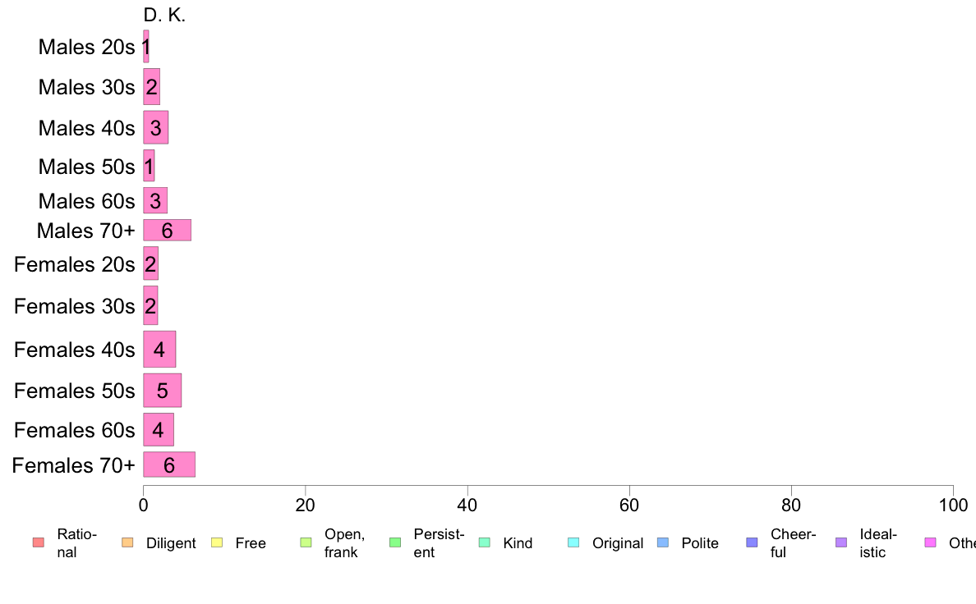Click the D. K. chart title
976x604 pixels.
click(x=164, y=15)
